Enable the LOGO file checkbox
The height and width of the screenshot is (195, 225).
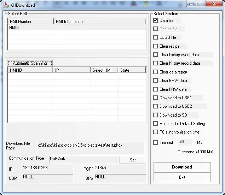pyautogui.click(x=156, y=37)
